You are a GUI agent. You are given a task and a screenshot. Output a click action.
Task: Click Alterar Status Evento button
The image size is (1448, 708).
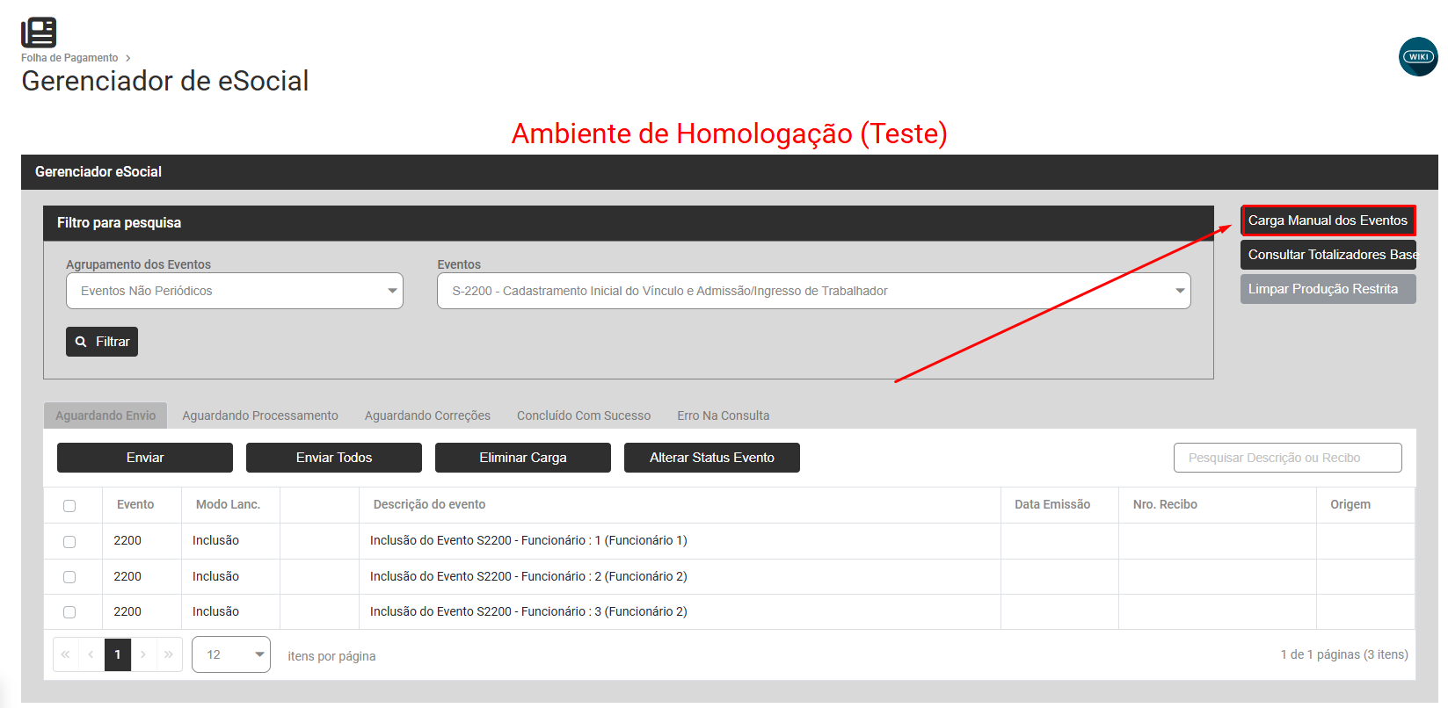click(712, 458)
